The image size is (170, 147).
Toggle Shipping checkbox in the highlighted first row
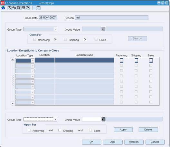[136, 60]
